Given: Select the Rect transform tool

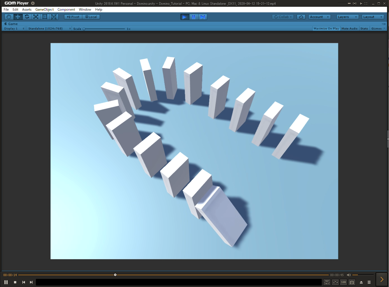Looking at the screenshot, I should pos(45,17).
